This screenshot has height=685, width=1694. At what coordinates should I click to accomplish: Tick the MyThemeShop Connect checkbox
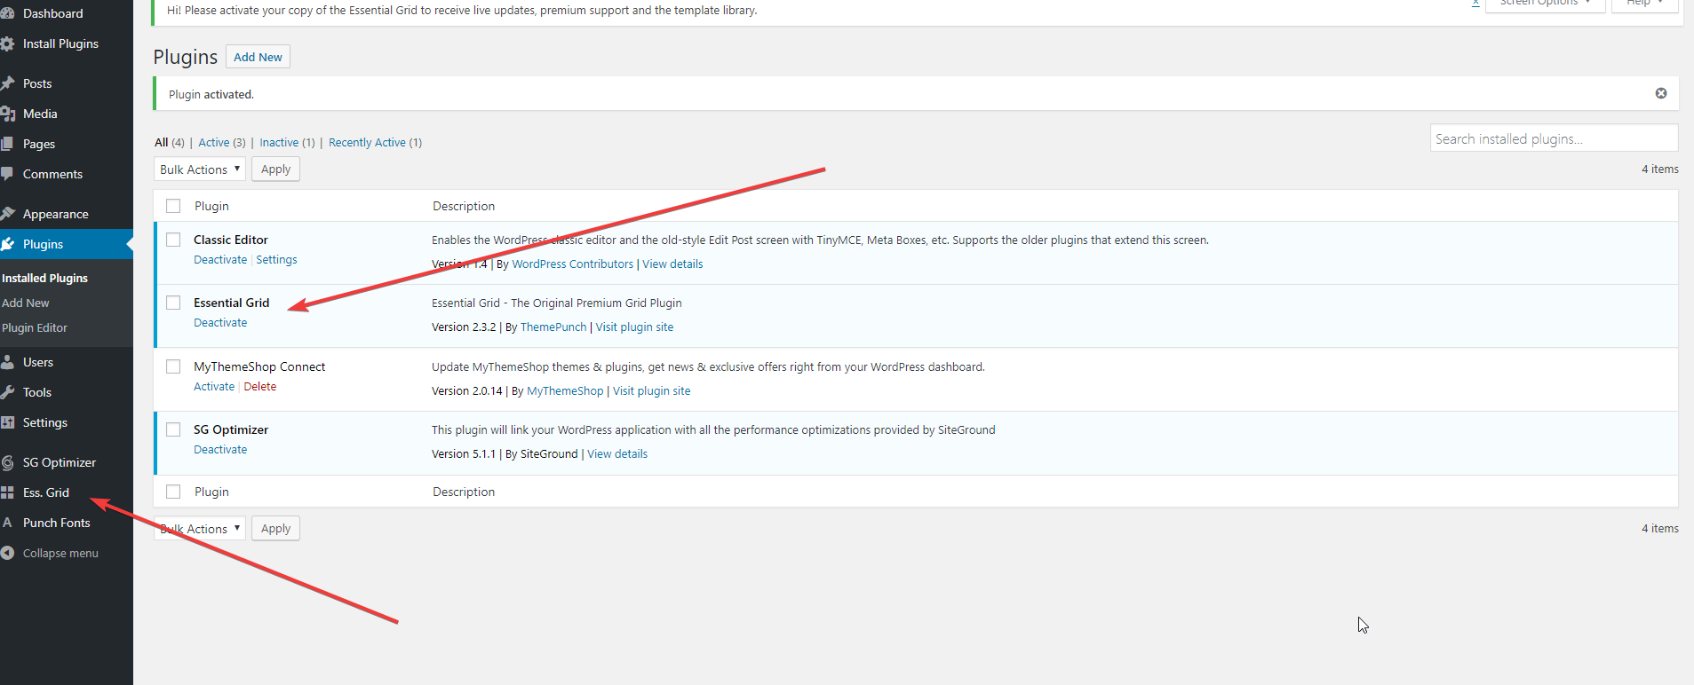[x=173, y=366]
